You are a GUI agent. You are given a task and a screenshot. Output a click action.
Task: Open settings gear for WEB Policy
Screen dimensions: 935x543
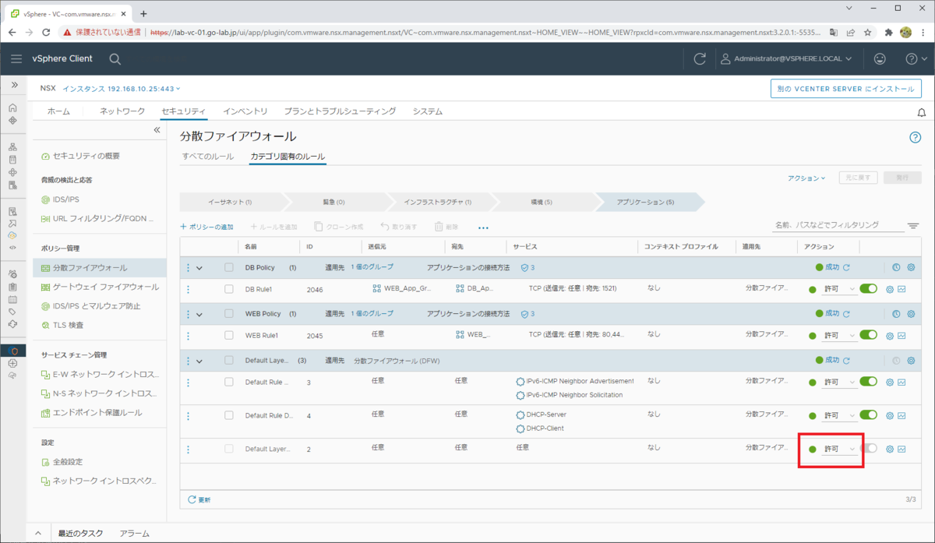point(910,314)
